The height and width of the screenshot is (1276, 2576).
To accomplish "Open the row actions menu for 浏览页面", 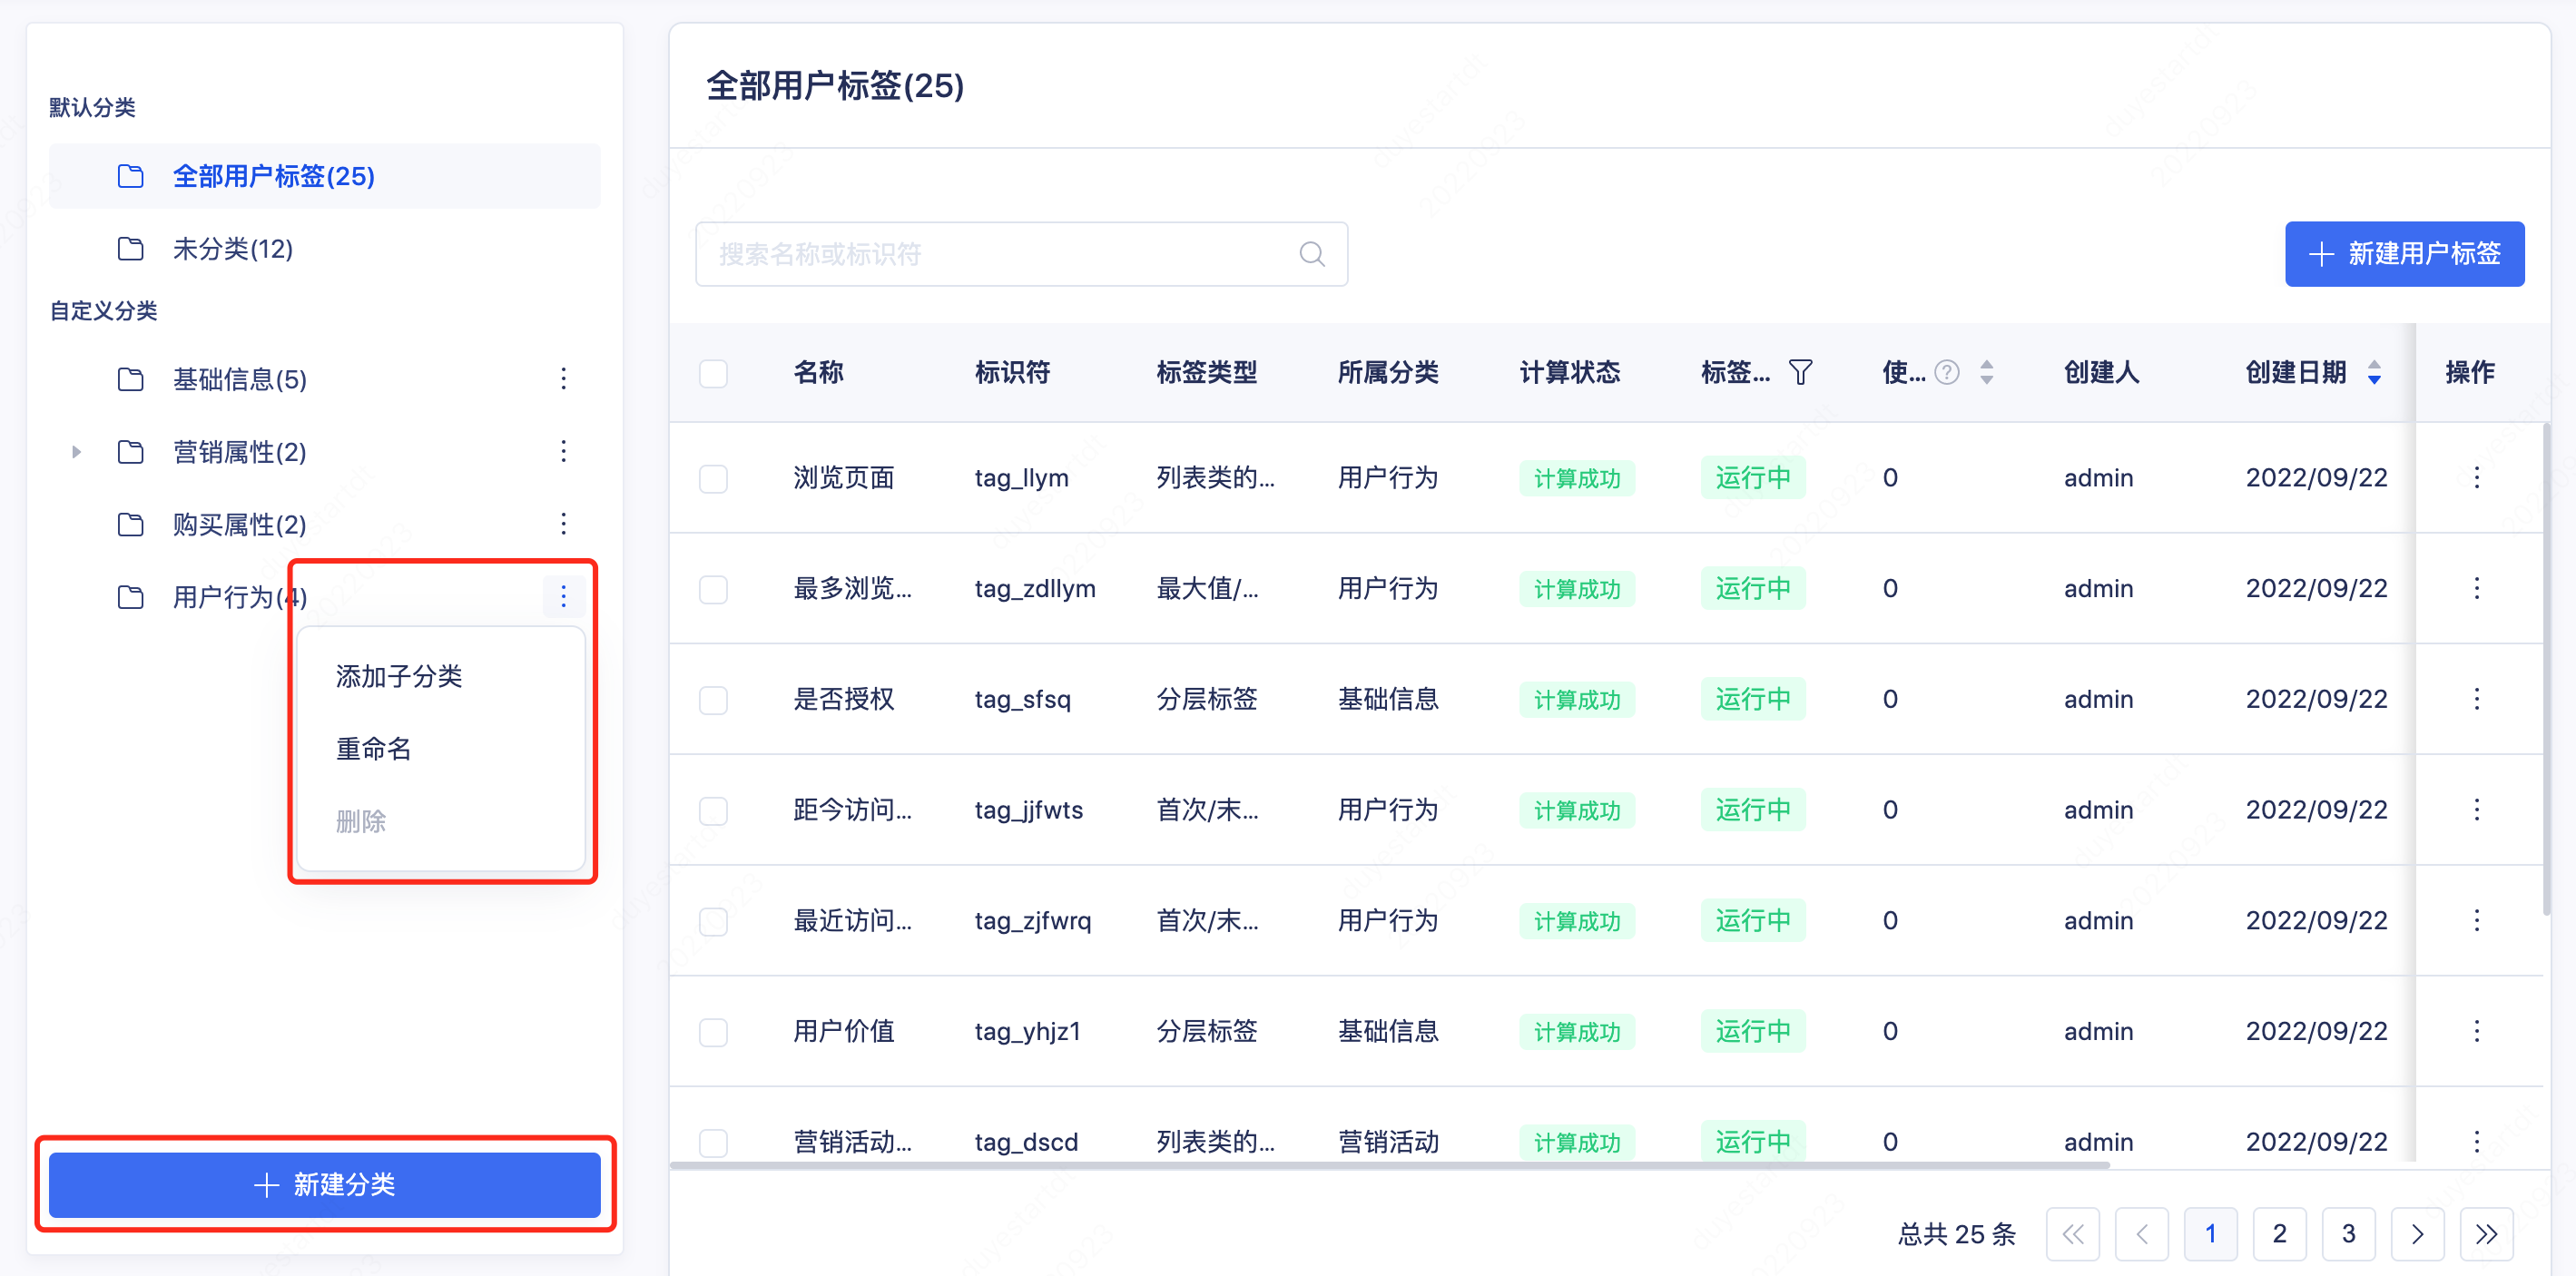I will (x=2477, y=478).
